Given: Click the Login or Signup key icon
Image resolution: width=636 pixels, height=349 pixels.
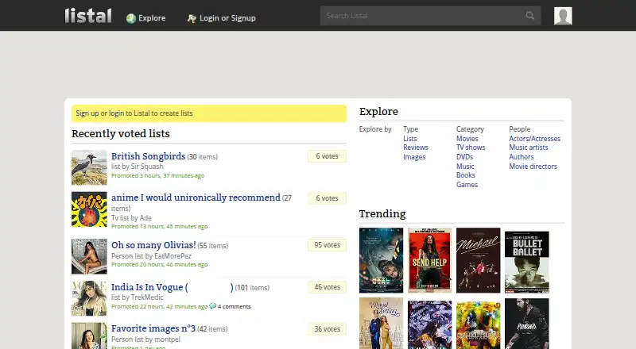Looking at the screenshot, I should coord(192,18).
